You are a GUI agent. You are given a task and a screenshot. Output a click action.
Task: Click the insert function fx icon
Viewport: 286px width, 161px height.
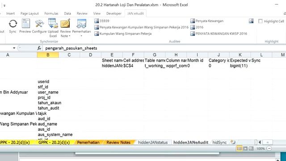[x=39, y=48]
